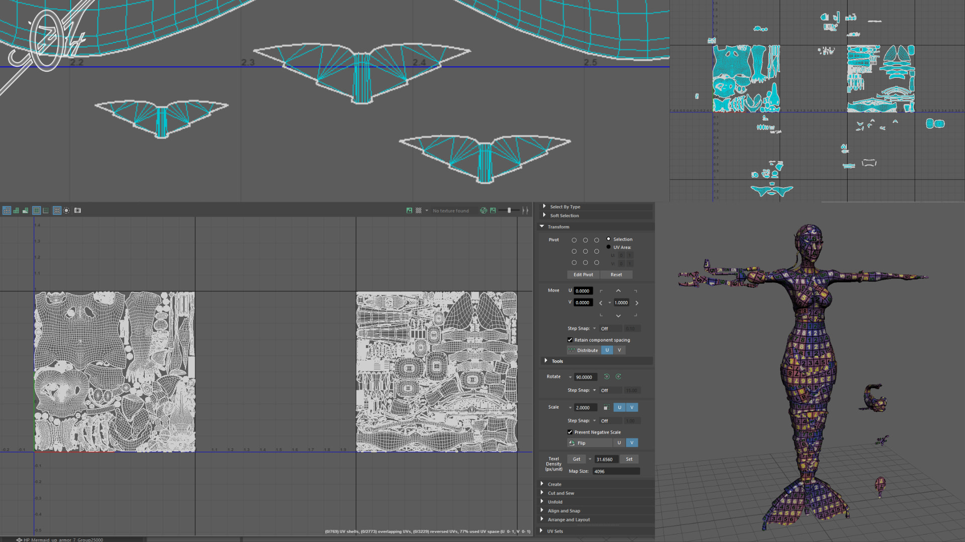Click the texel density Set button
965x542 pixels.
coord(629,459)
